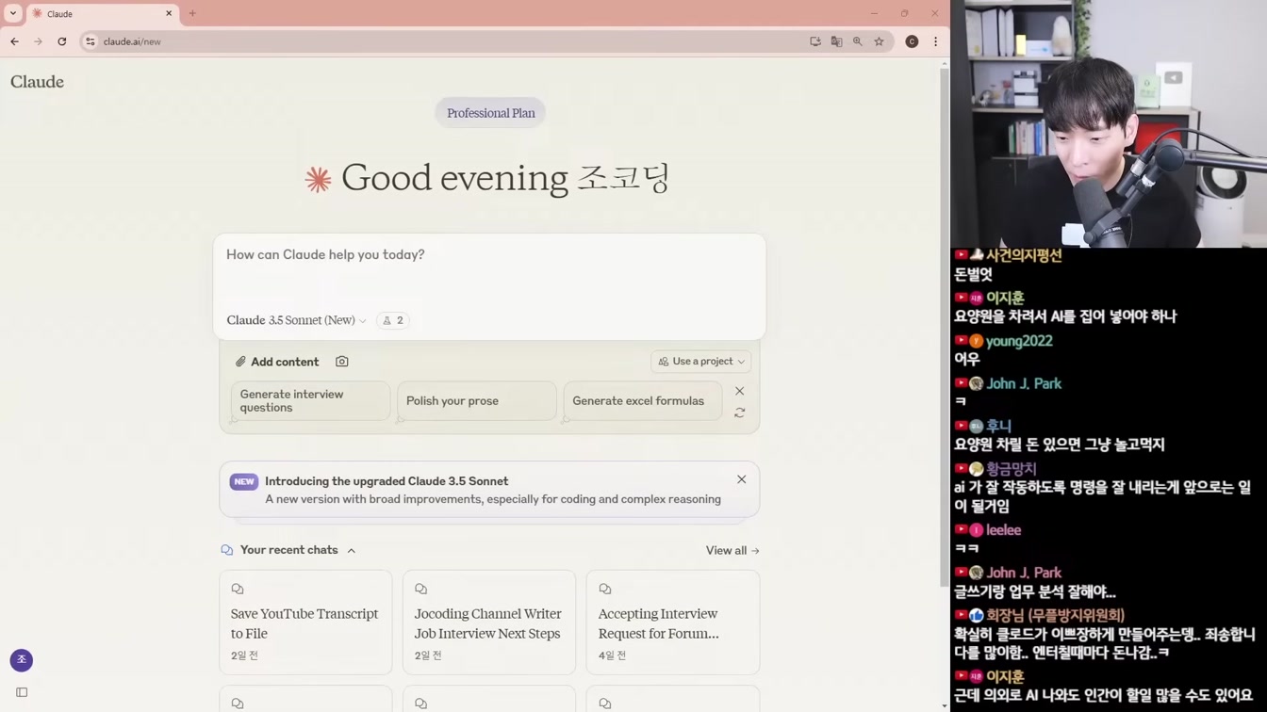Open the site information icon in address bar
Image resolution: width=1267 pixels, height=712 pixels.
click(x=90, y=41)
